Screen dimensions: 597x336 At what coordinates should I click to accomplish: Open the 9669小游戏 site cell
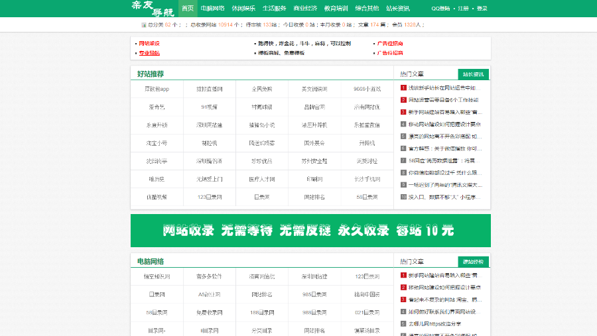(x=367, y=89)
